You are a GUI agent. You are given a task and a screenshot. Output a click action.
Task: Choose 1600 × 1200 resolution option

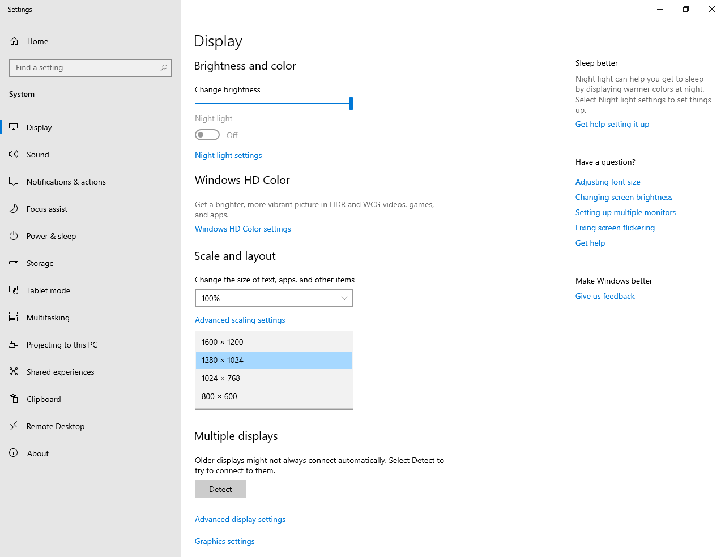tap(274, 342)
